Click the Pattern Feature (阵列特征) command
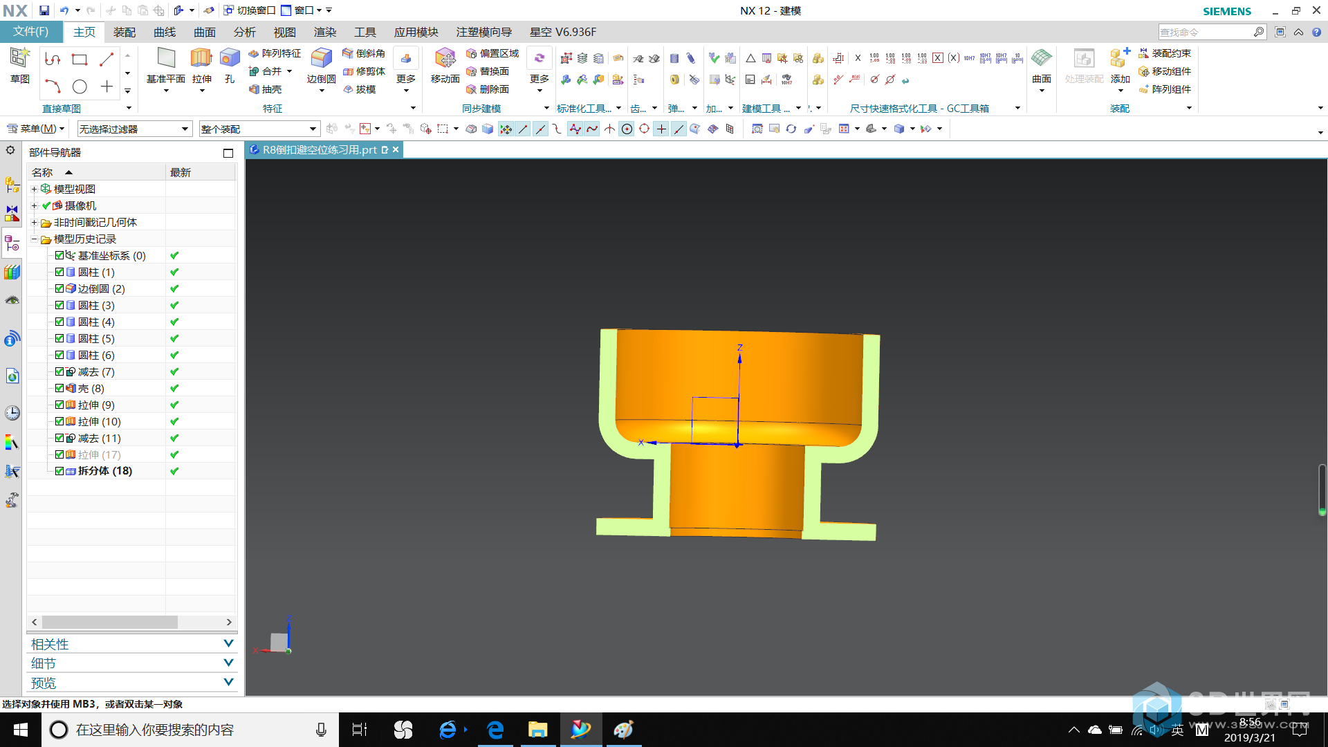This screenshot has width=1328, height=747. tap(275, 53)
